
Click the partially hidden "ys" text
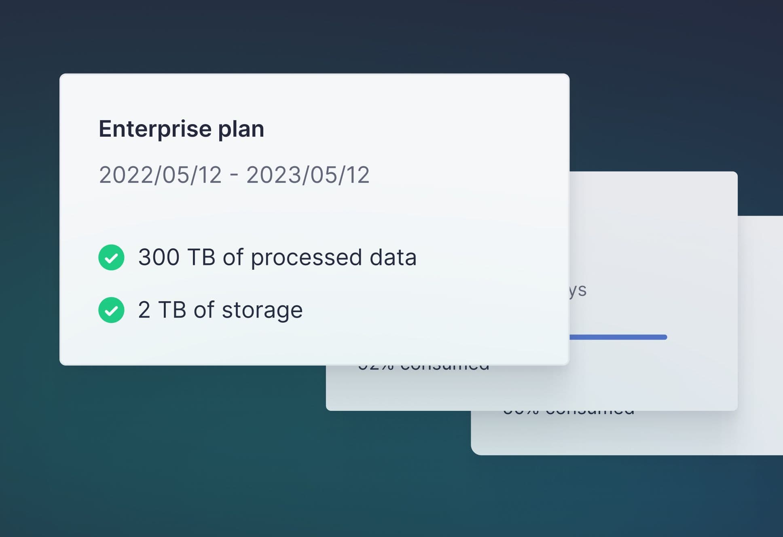coord(578,290)
